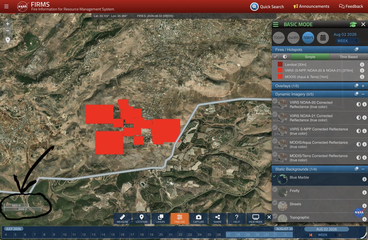Toggle the Fires / Hotspots layer checkbox
This screenshot has width=368, height=240.
click(276, 57)
